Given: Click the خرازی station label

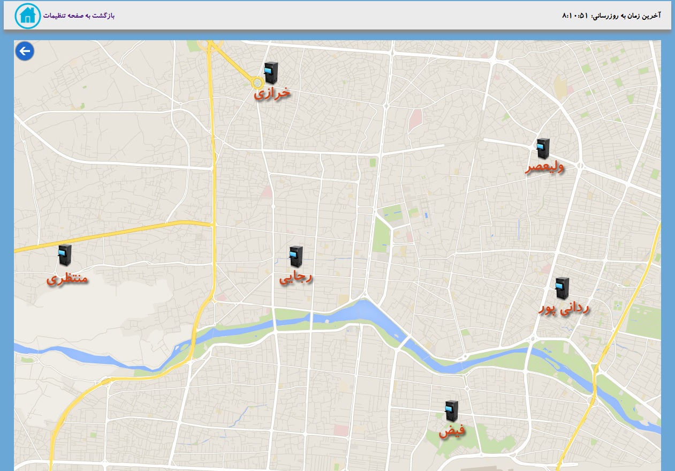Looking at the screenshot, I should [x=272, y=93].
